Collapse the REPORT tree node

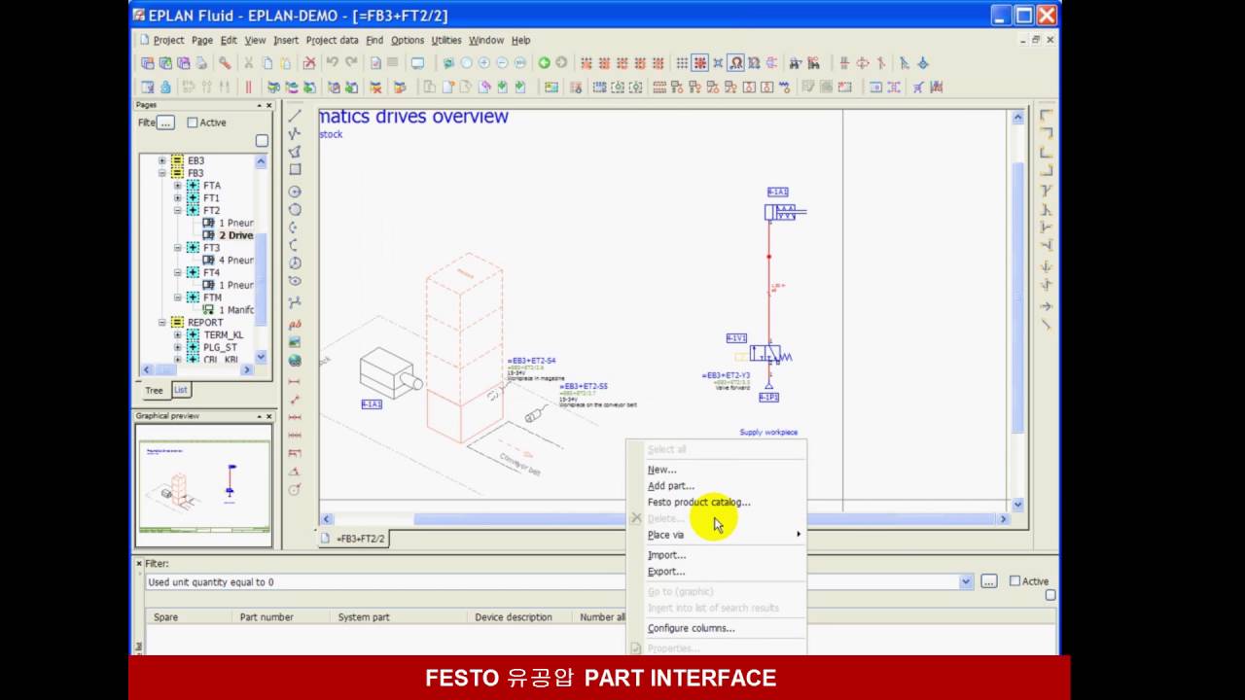coord(162,322)
